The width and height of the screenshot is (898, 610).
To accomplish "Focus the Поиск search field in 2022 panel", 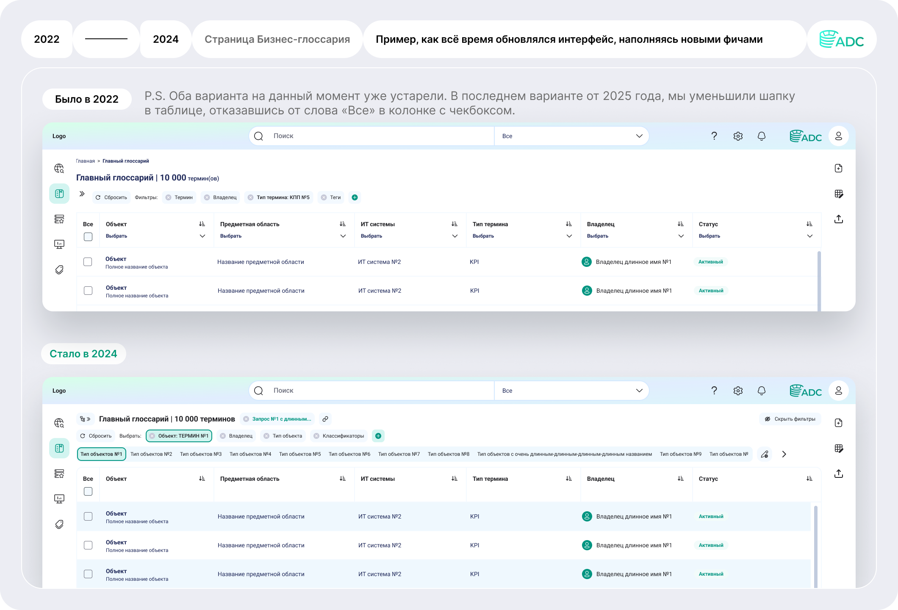I will pyautogui.click(x=371, y=136).
